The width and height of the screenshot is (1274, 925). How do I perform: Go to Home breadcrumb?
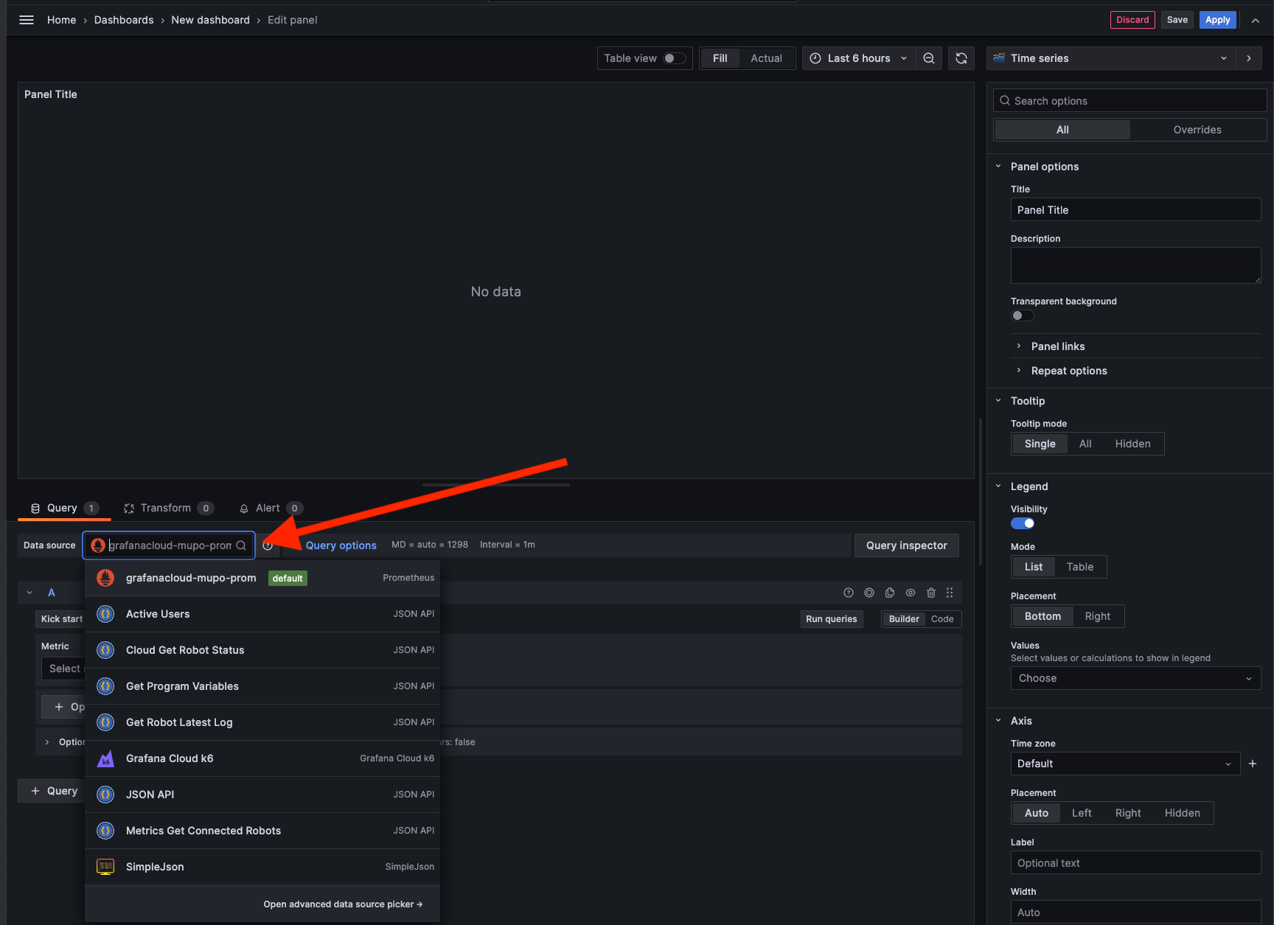61,20
